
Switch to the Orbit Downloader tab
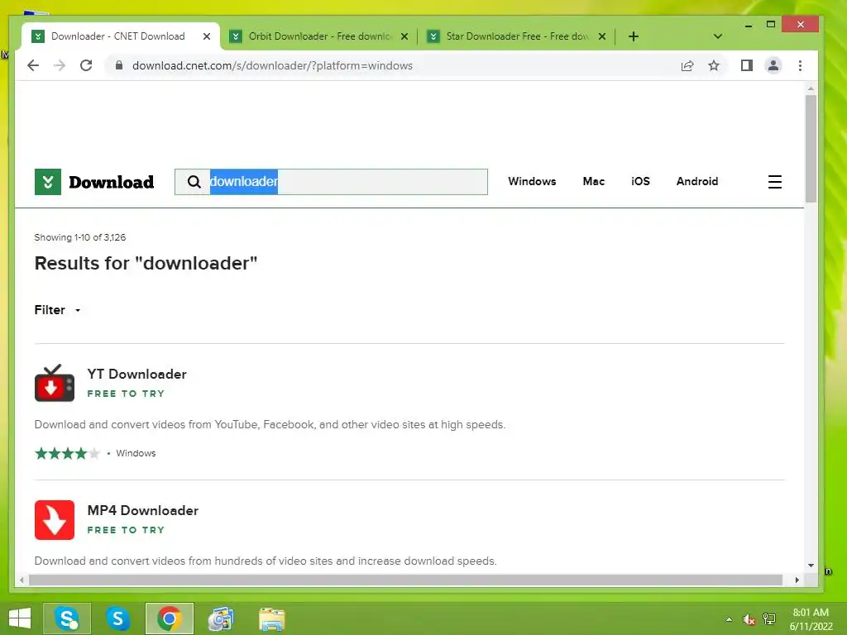pyautogui.click(x=318, y=36)
